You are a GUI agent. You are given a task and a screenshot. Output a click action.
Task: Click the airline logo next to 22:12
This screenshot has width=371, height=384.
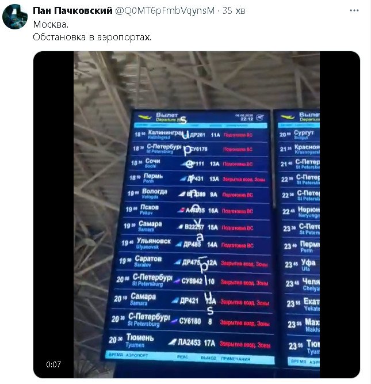260,117
